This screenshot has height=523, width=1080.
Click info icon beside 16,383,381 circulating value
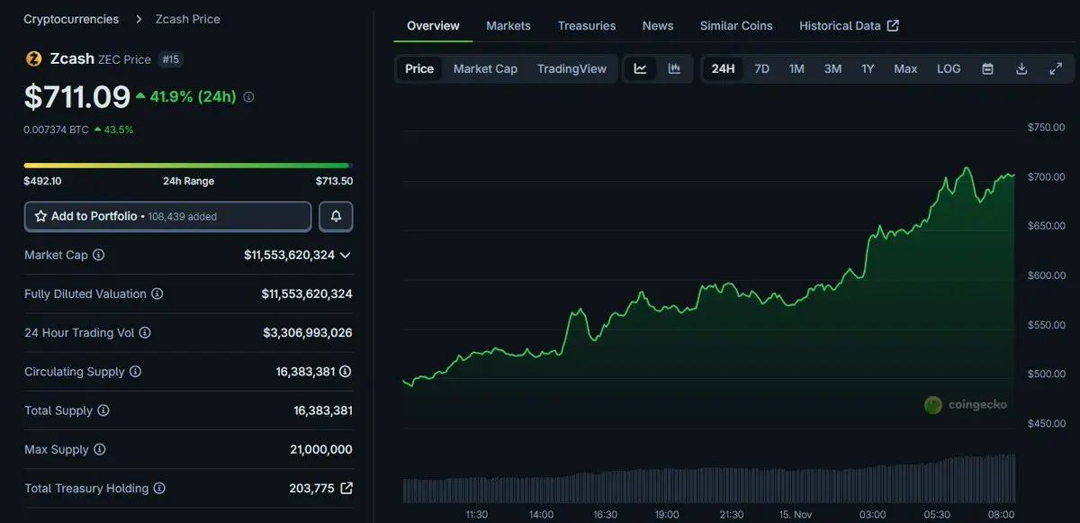click(x=345, y=371)
